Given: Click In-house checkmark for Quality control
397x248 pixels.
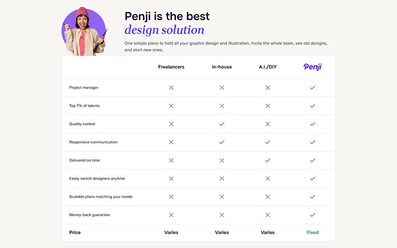Looking at the screenshot, I should 222,124.
